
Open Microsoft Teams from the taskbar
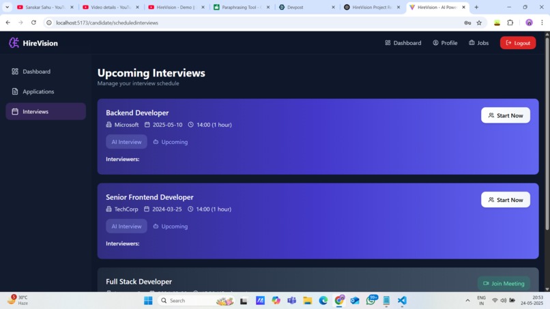(291, 301)
